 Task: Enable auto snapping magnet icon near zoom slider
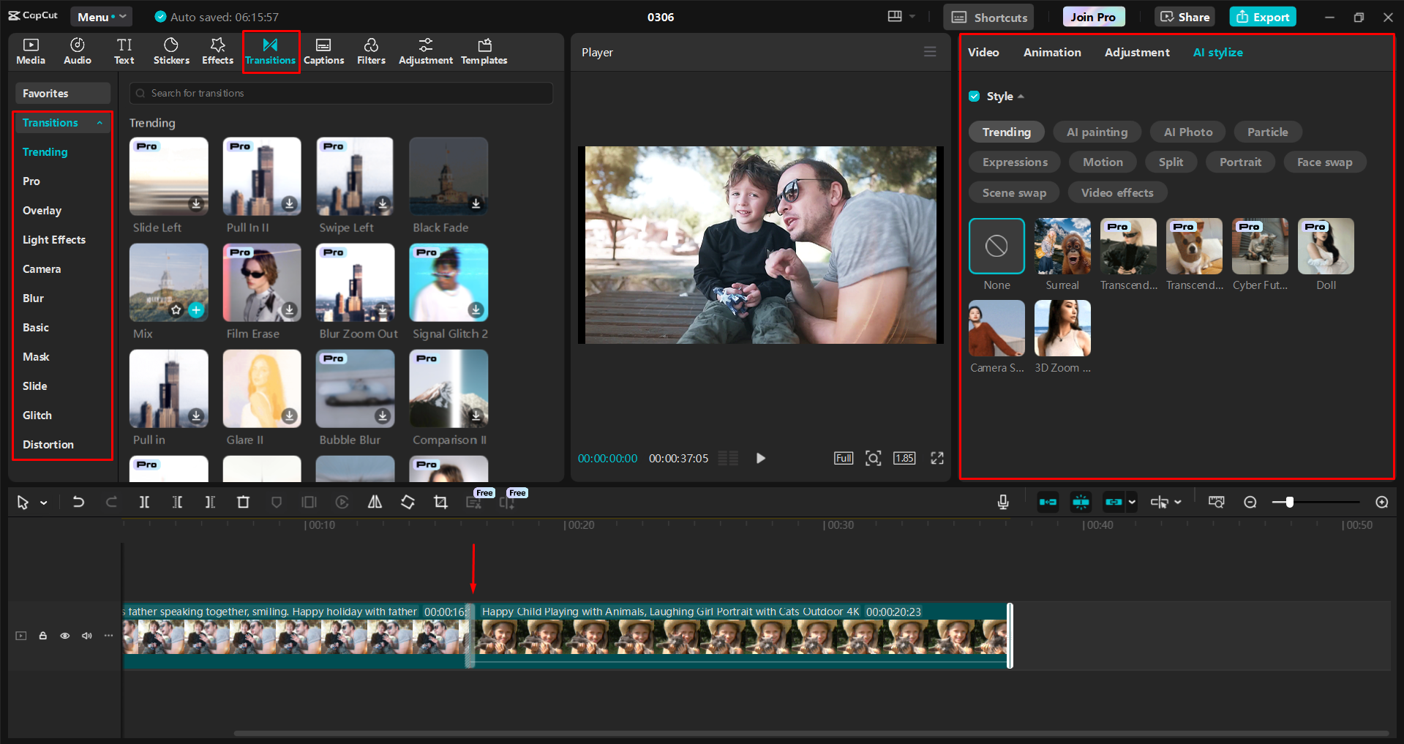click(x=1081, y=502)
